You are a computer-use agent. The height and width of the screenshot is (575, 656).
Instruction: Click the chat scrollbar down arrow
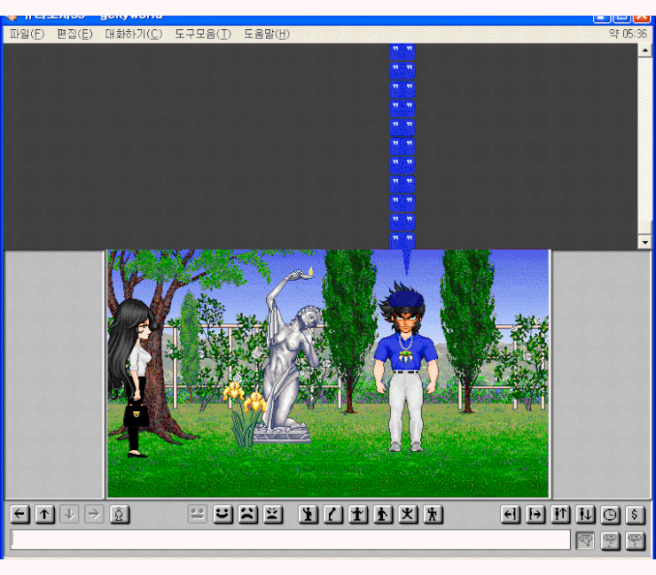(644, 242)
